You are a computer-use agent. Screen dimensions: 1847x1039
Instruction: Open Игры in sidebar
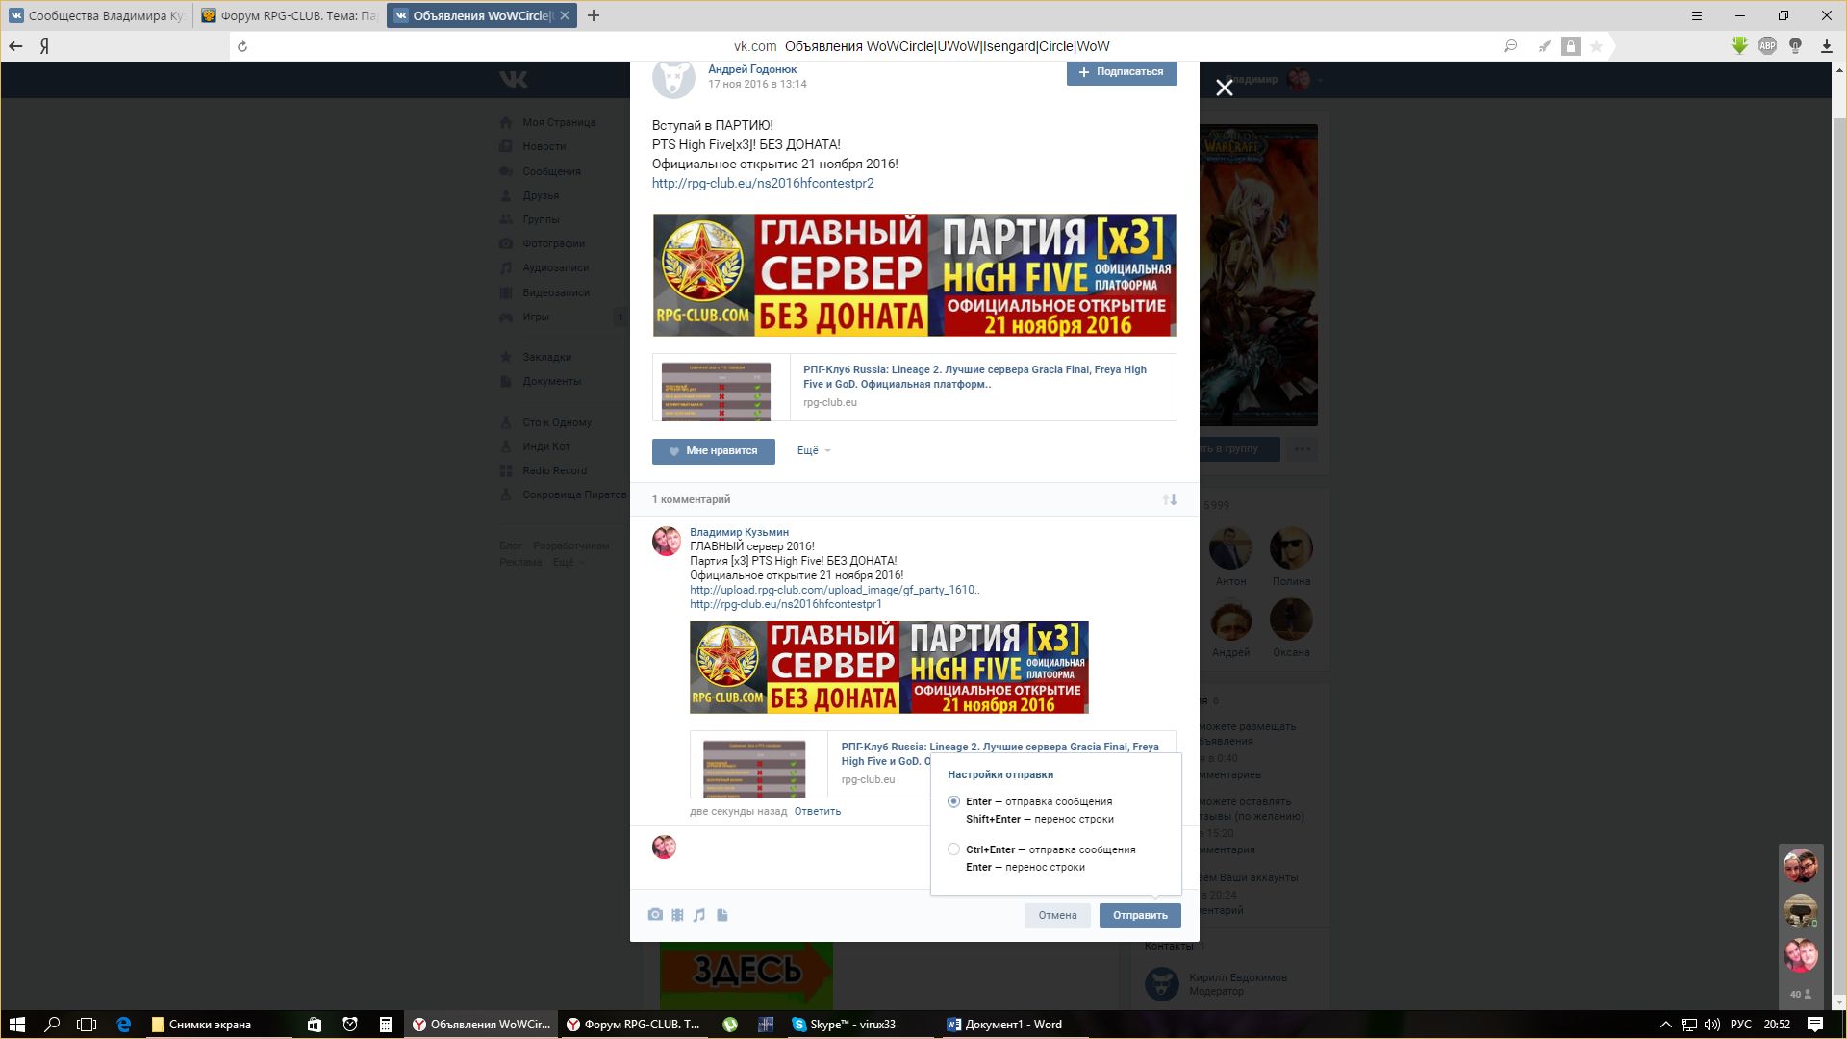[x=536, y=317]
